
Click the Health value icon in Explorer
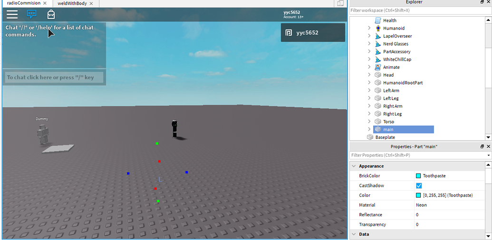(378, 20)
